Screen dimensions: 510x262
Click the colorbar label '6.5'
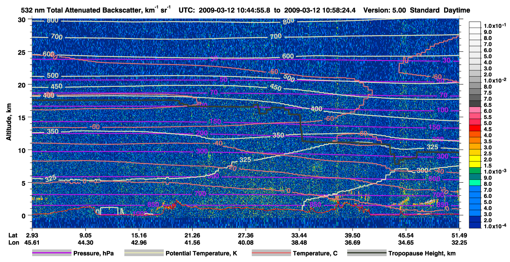click(x=488, y=105)
